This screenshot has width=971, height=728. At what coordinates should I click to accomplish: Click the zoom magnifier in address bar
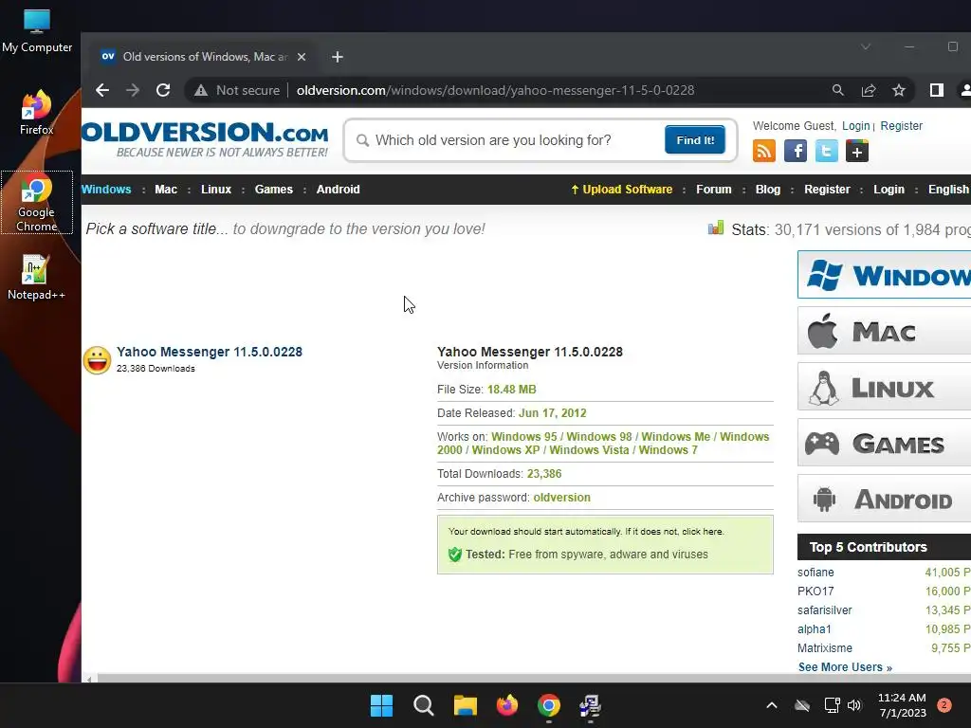coord(838,90)
